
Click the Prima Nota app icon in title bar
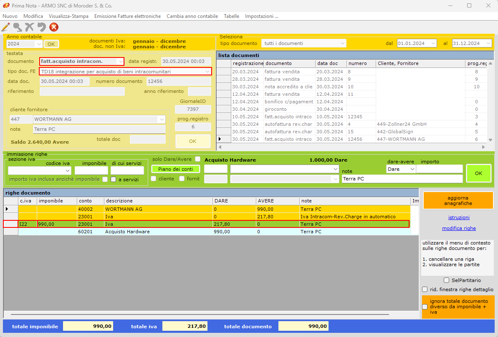tap(6, 6)
